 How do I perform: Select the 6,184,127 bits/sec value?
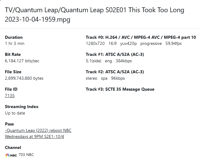pos(22,61)
